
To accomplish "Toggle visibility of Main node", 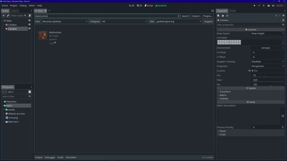I will coord(30,21).
